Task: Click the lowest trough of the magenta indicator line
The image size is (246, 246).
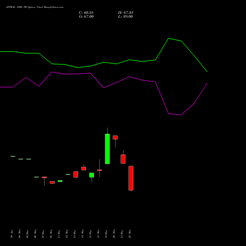Action: pyautogui.click(x=181, y=115)
